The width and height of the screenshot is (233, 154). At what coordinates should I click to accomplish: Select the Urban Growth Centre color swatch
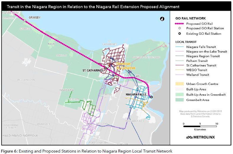click(180, 84)
